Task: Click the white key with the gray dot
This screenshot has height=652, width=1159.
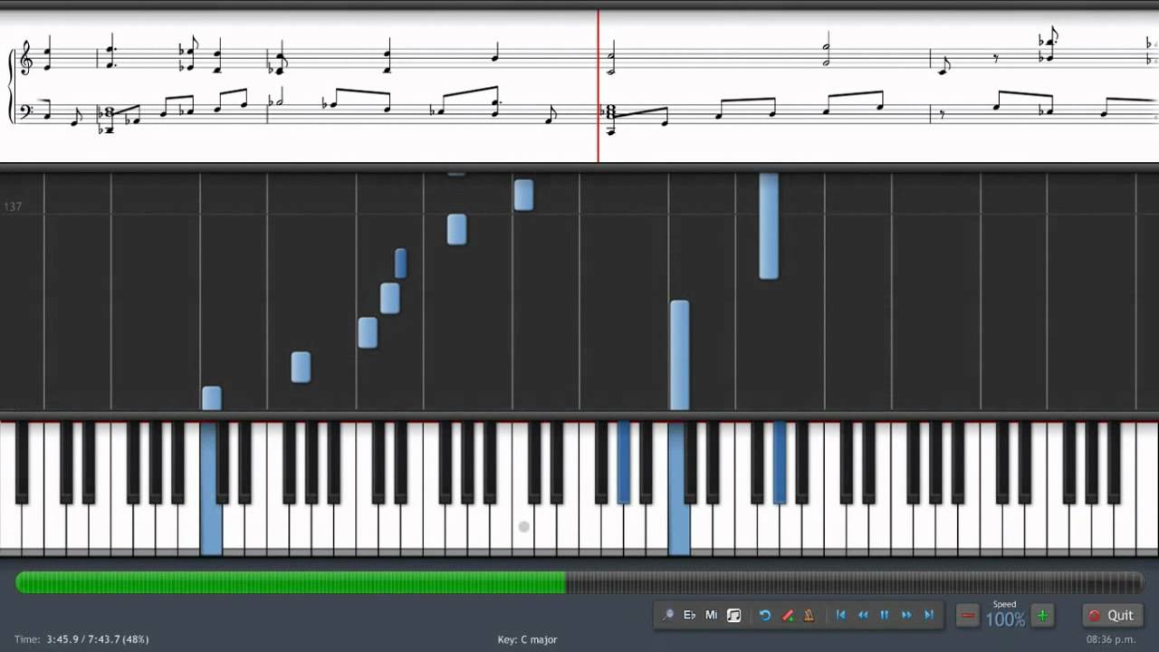Action: pyautogui.click(x=523, y=526)
